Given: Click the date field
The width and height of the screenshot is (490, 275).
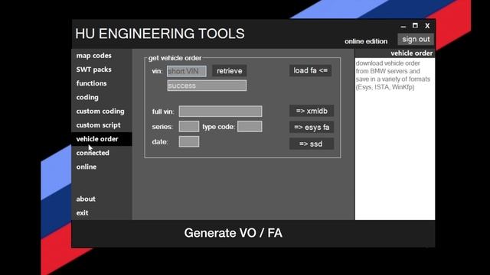Looking at the screenshot, I should point(189,141).
